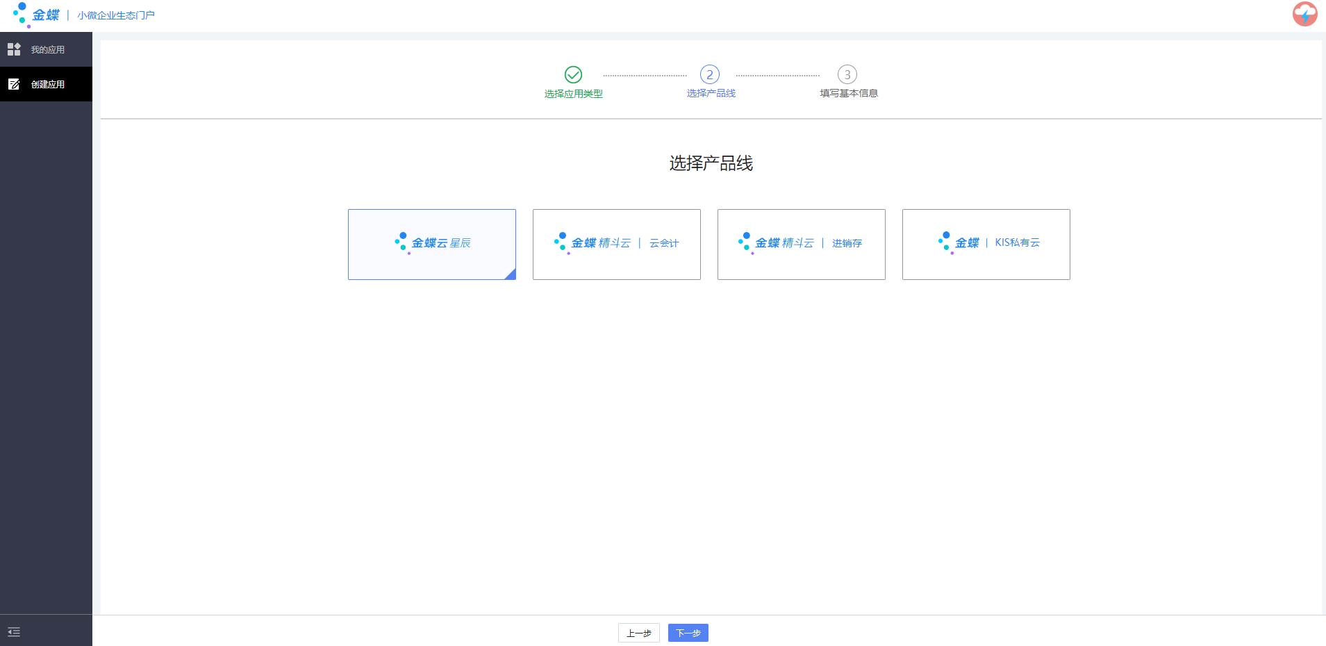Viewport: 1326px width, 646px height.
Task: Click the step 2 circle indicator
Action: (709, 74)
